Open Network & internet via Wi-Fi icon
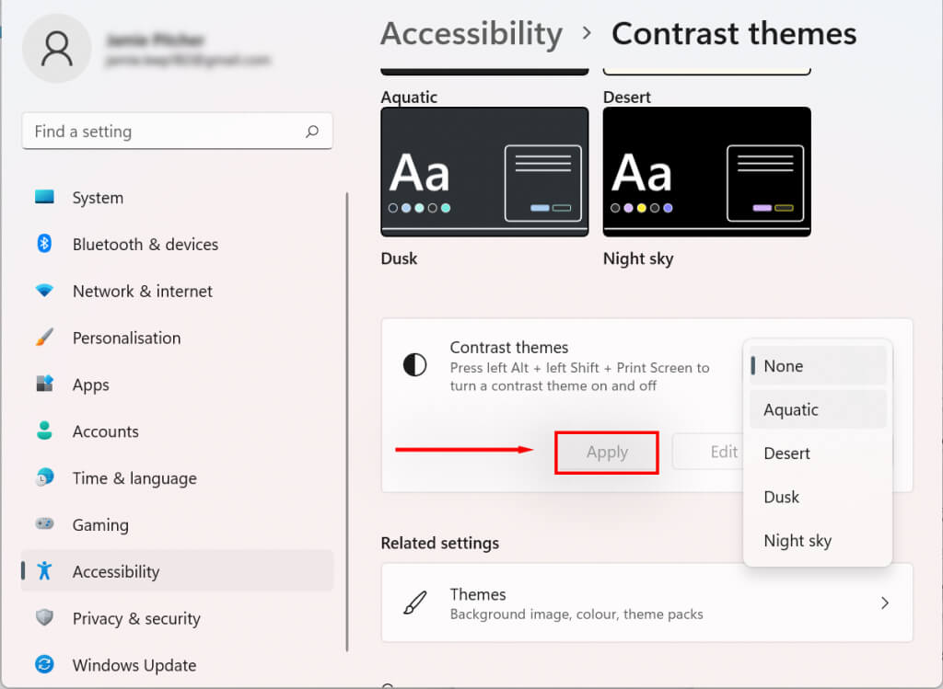Screen dimensions: 943x689 [x=44, y=291]
